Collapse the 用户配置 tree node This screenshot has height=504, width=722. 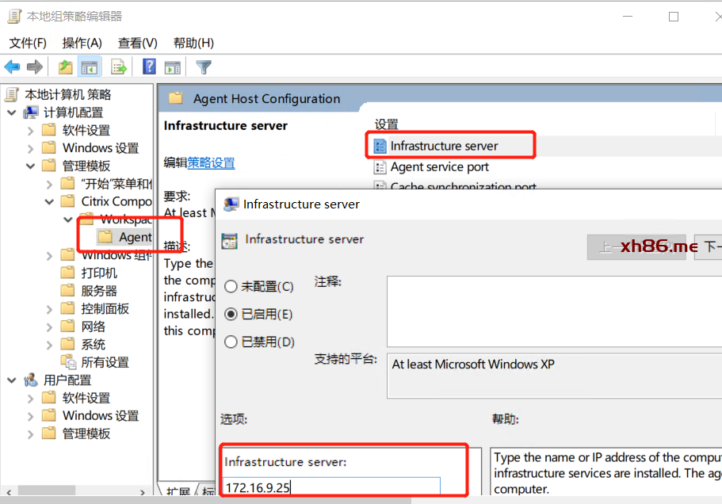click(11, 380)
